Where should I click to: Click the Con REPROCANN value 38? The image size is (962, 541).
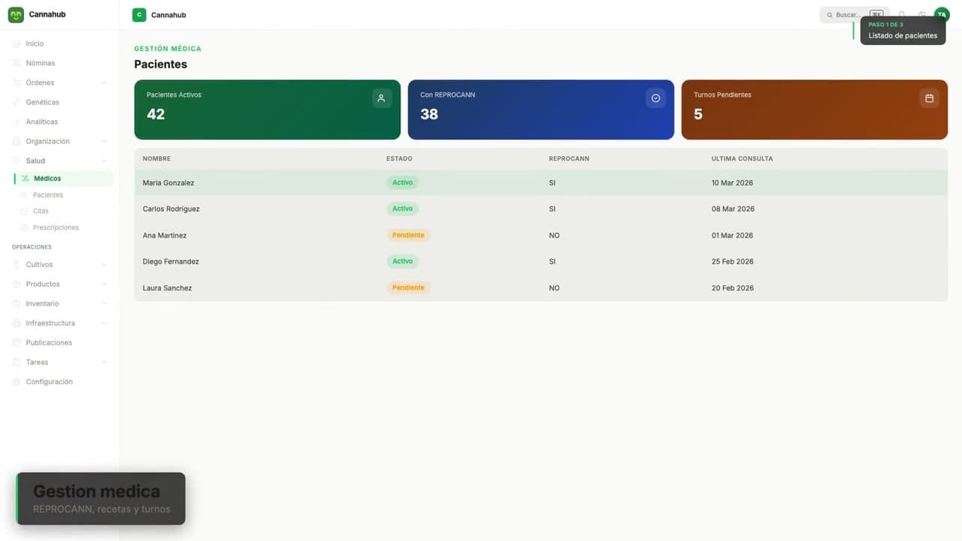pos(429,114)
